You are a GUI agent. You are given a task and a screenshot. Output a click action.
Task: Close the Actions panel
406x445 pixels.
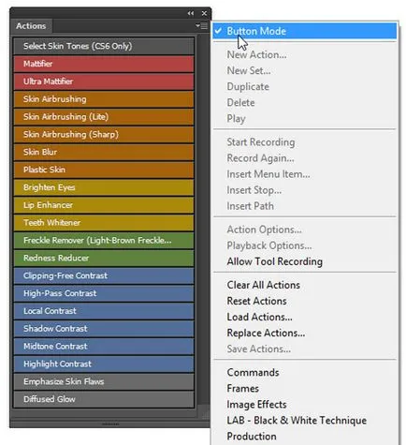click(204, 13)
